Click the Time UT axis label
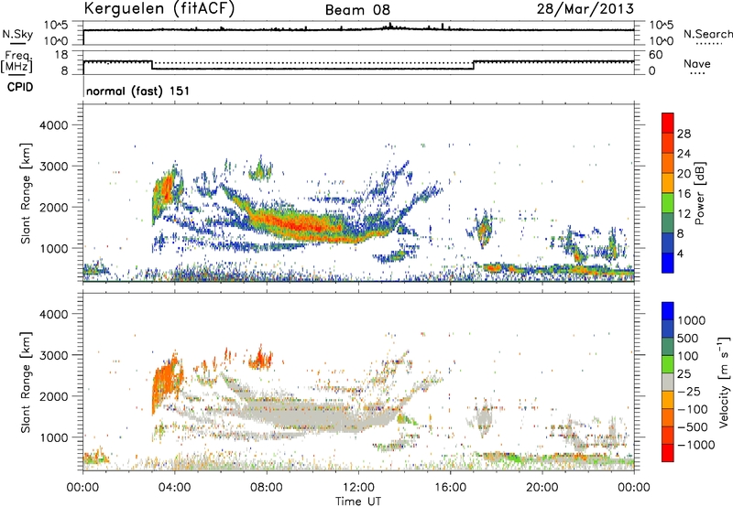733x507 pixels. click(358, 502)
